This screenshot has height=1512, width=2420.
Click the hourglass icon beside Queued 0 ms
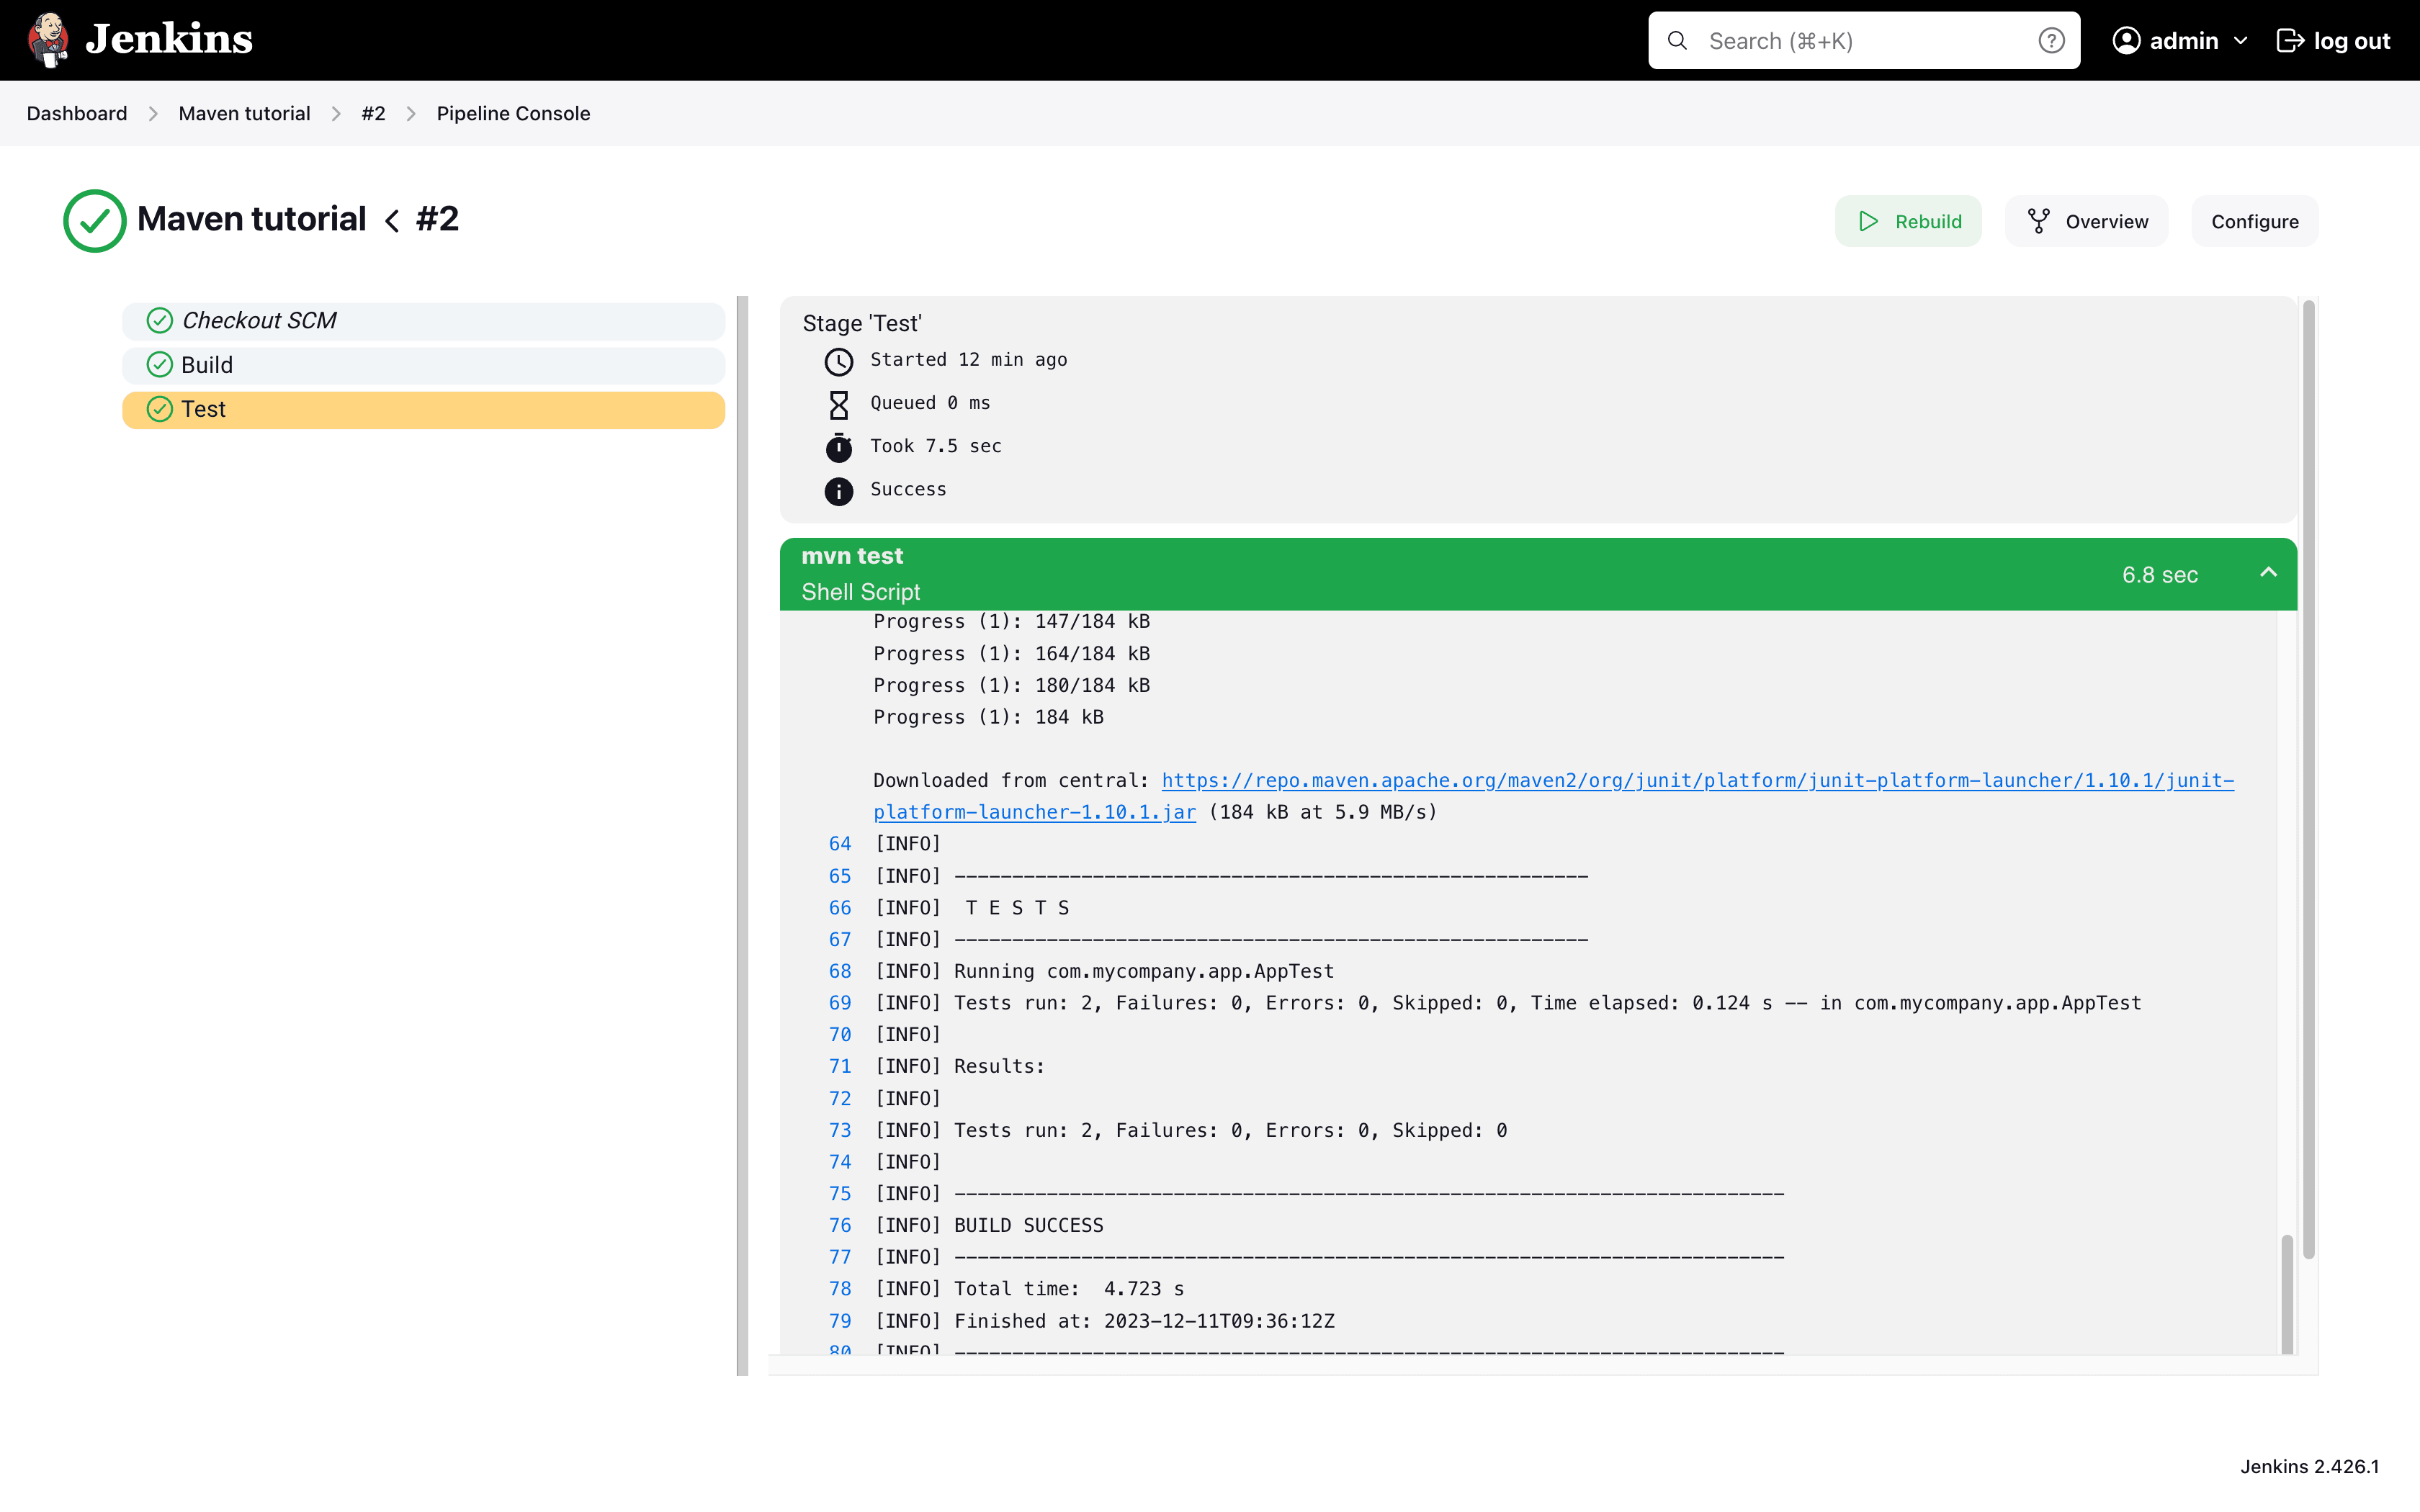[x=839, y=404]
